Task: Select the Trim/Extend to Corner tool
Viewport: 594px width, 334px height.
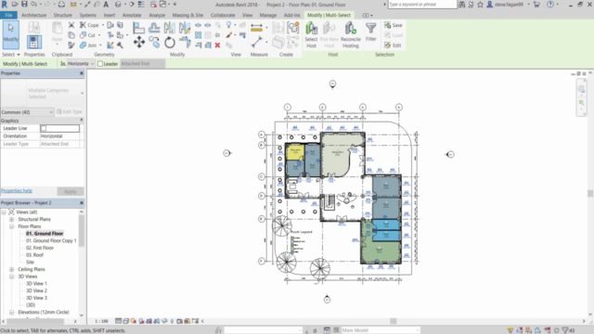Action: pos(185,42)
